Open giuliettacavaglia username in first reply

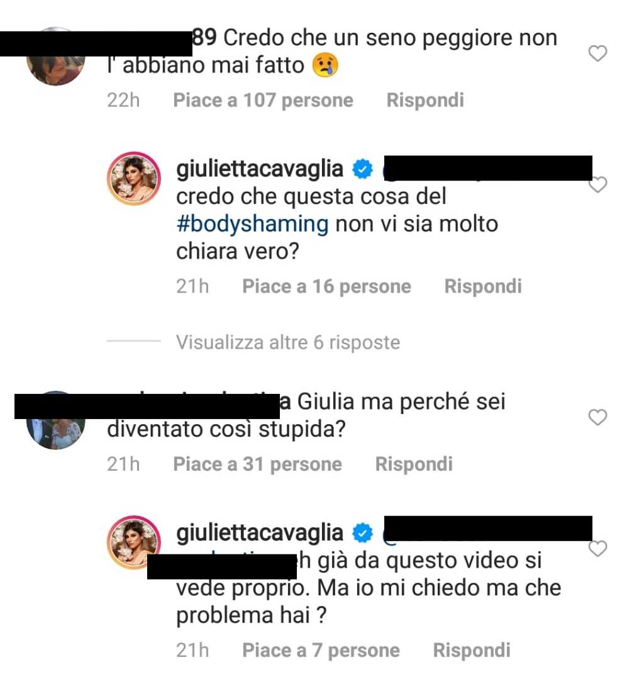[260, 169]
